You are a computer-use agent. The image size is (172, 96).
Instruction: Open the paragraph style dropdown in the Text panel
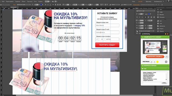(x=146, y=31)
